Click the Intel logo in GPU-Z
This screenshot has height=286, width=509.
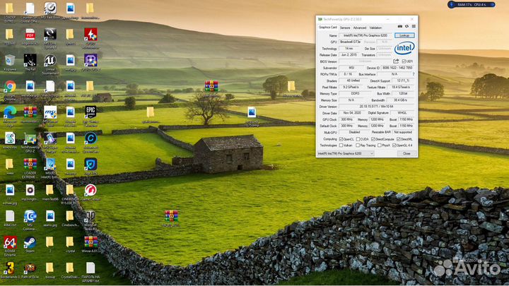(x=404, y=48)
